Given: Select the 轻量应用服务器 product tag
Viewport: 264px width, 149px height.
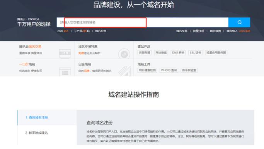Looking at the screenshot, I should click(x=216, y=52).
